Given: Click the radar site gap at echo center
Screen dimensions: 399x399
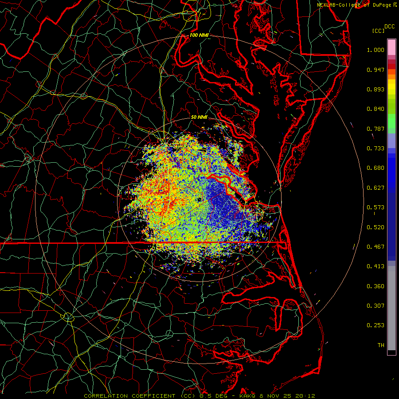Looking at the screenshot, I should (199, 200).
